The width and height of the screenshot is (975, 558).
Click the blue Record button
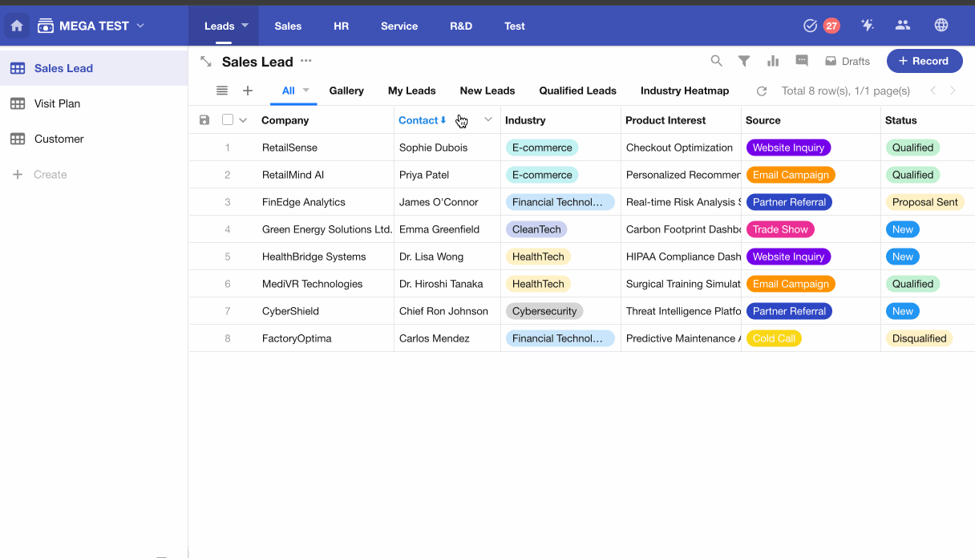point(924,61)
